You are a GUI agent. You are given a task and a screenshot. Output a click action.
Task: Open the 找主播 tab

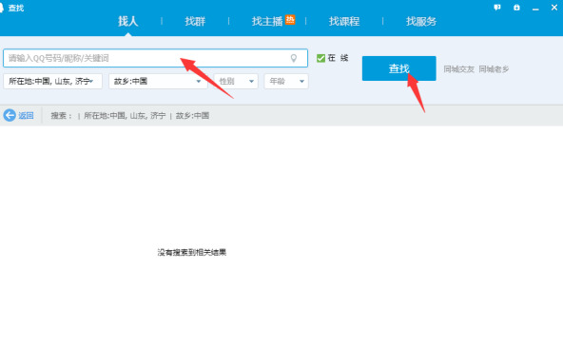point(267,21)
